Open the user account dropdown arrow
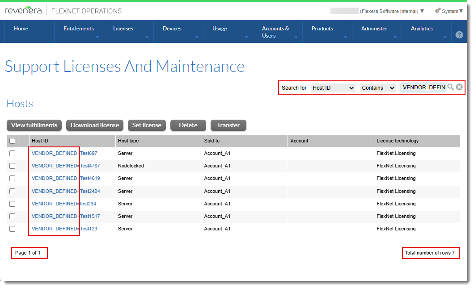The height and width of the screenshot is (288, 474). [422, 11]
